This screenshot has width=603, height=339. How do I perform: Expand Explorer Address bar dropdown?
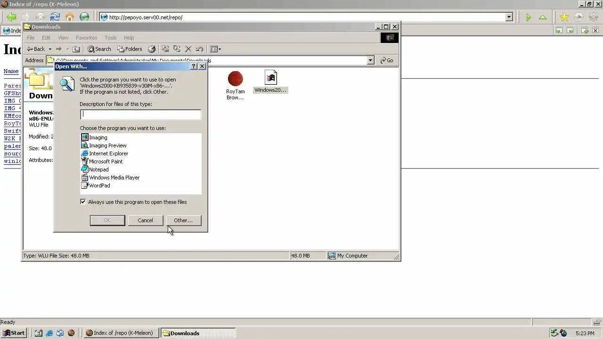370,60
